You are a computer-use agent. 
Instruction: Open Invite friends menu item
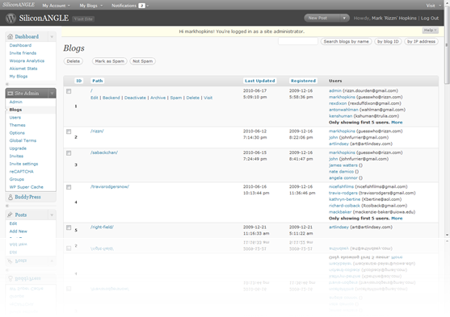[x=23, y=53]
